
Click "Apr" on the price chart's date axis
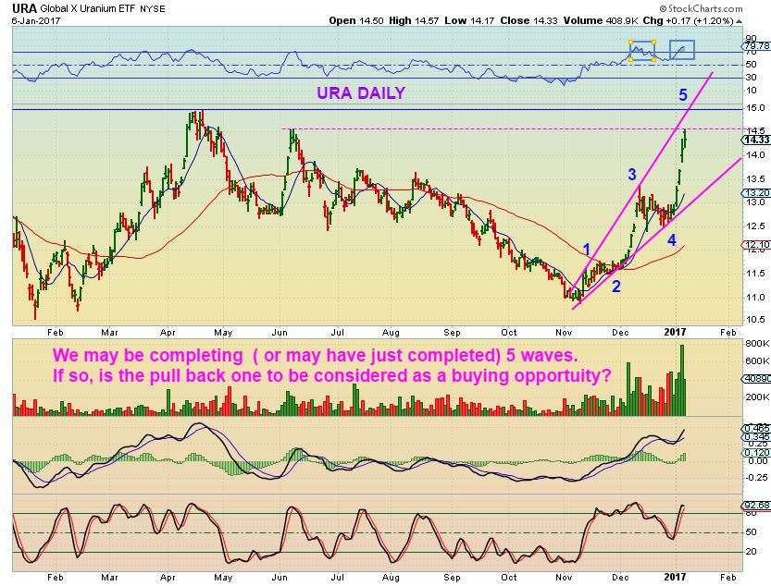[168, 333]
